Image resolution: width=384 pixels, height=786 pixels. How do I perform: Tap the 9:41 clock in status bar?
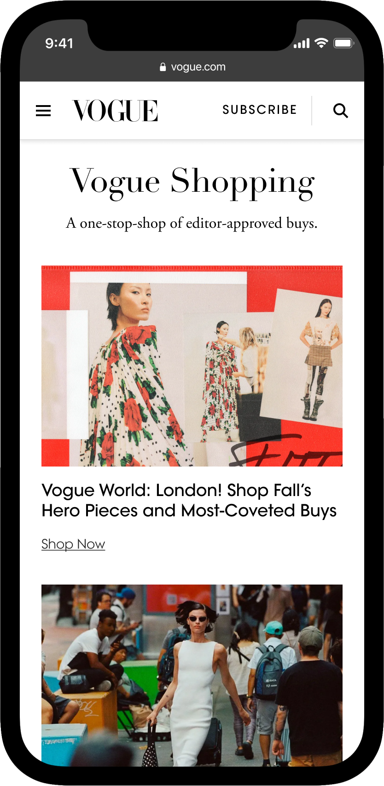(x=59, y=43)
